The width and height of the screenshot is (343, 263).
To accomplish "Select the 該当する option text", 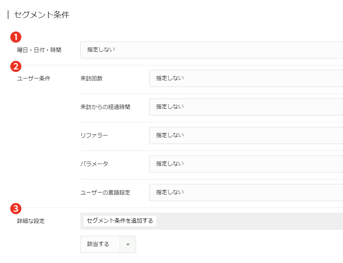I will pos(98,244).
